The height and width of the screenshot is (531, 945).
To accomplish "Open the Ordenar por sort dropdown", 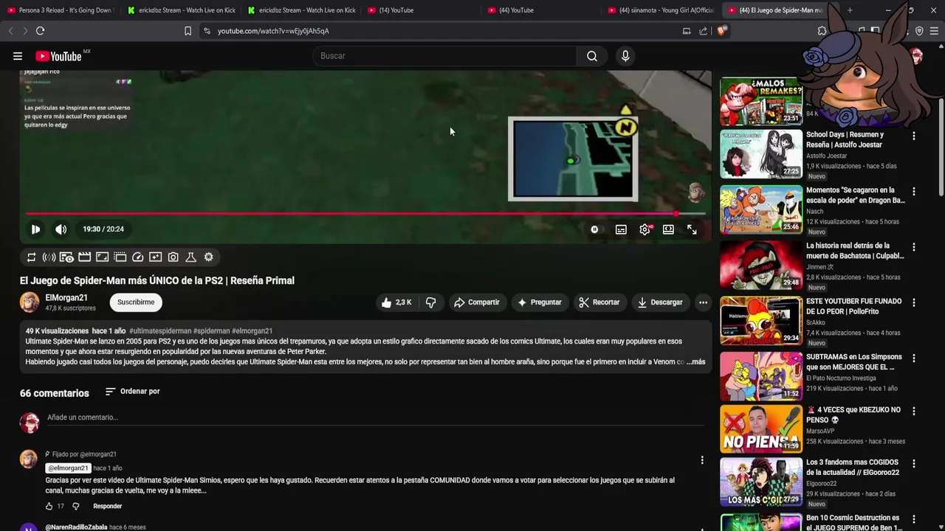I will coord(133,392).
